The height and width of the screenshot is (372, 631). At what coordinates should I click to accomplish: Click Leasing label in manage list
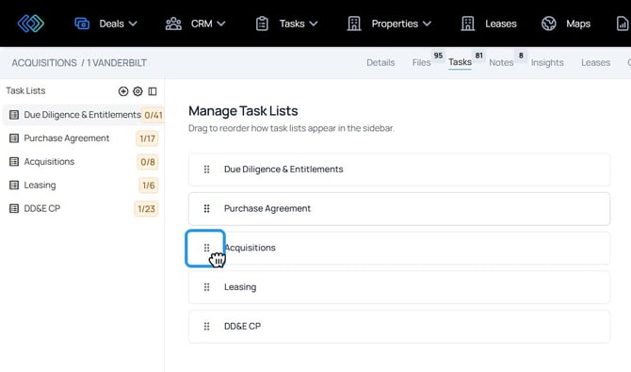[240, 287]
